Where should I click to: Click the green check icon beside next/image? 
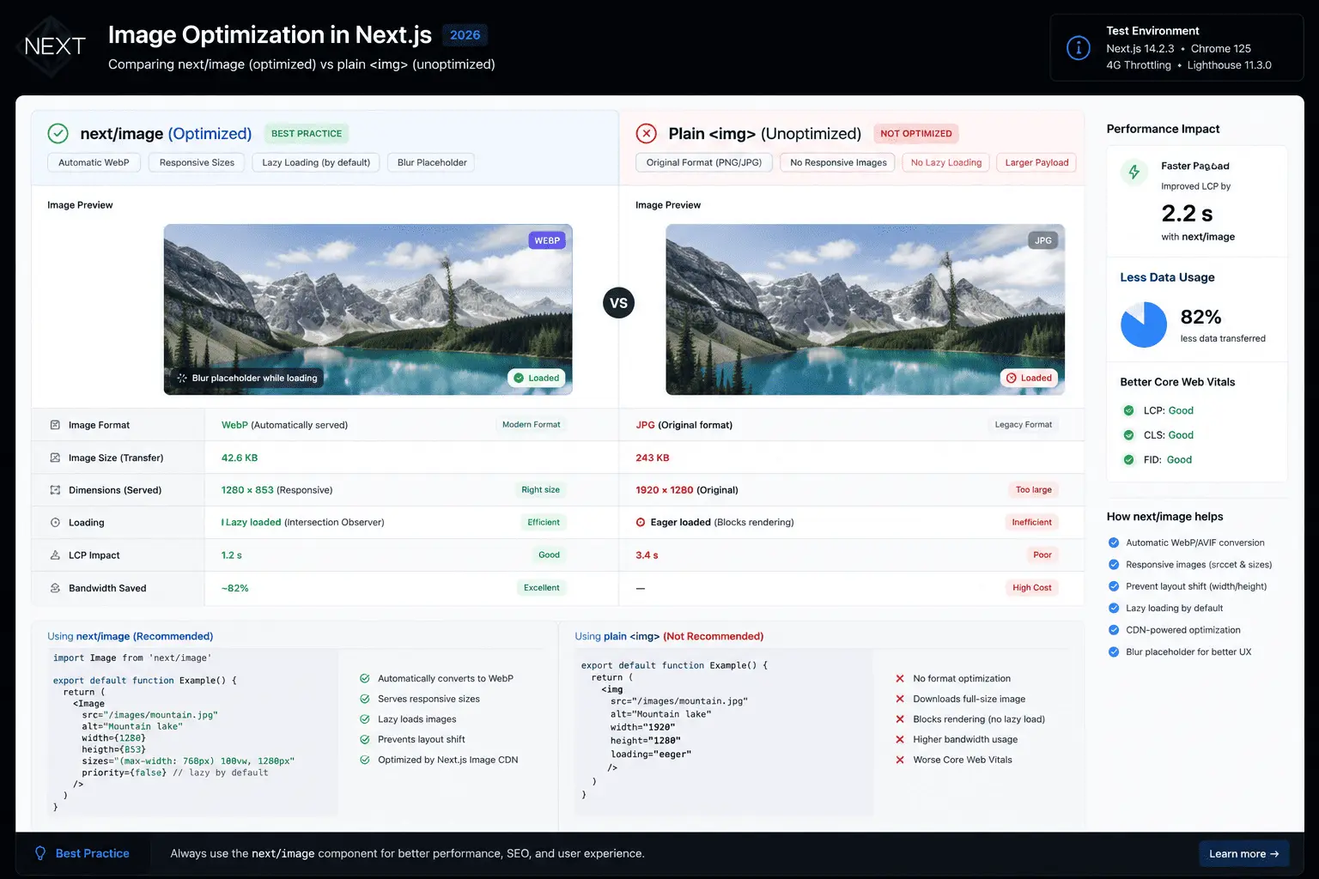58,133
